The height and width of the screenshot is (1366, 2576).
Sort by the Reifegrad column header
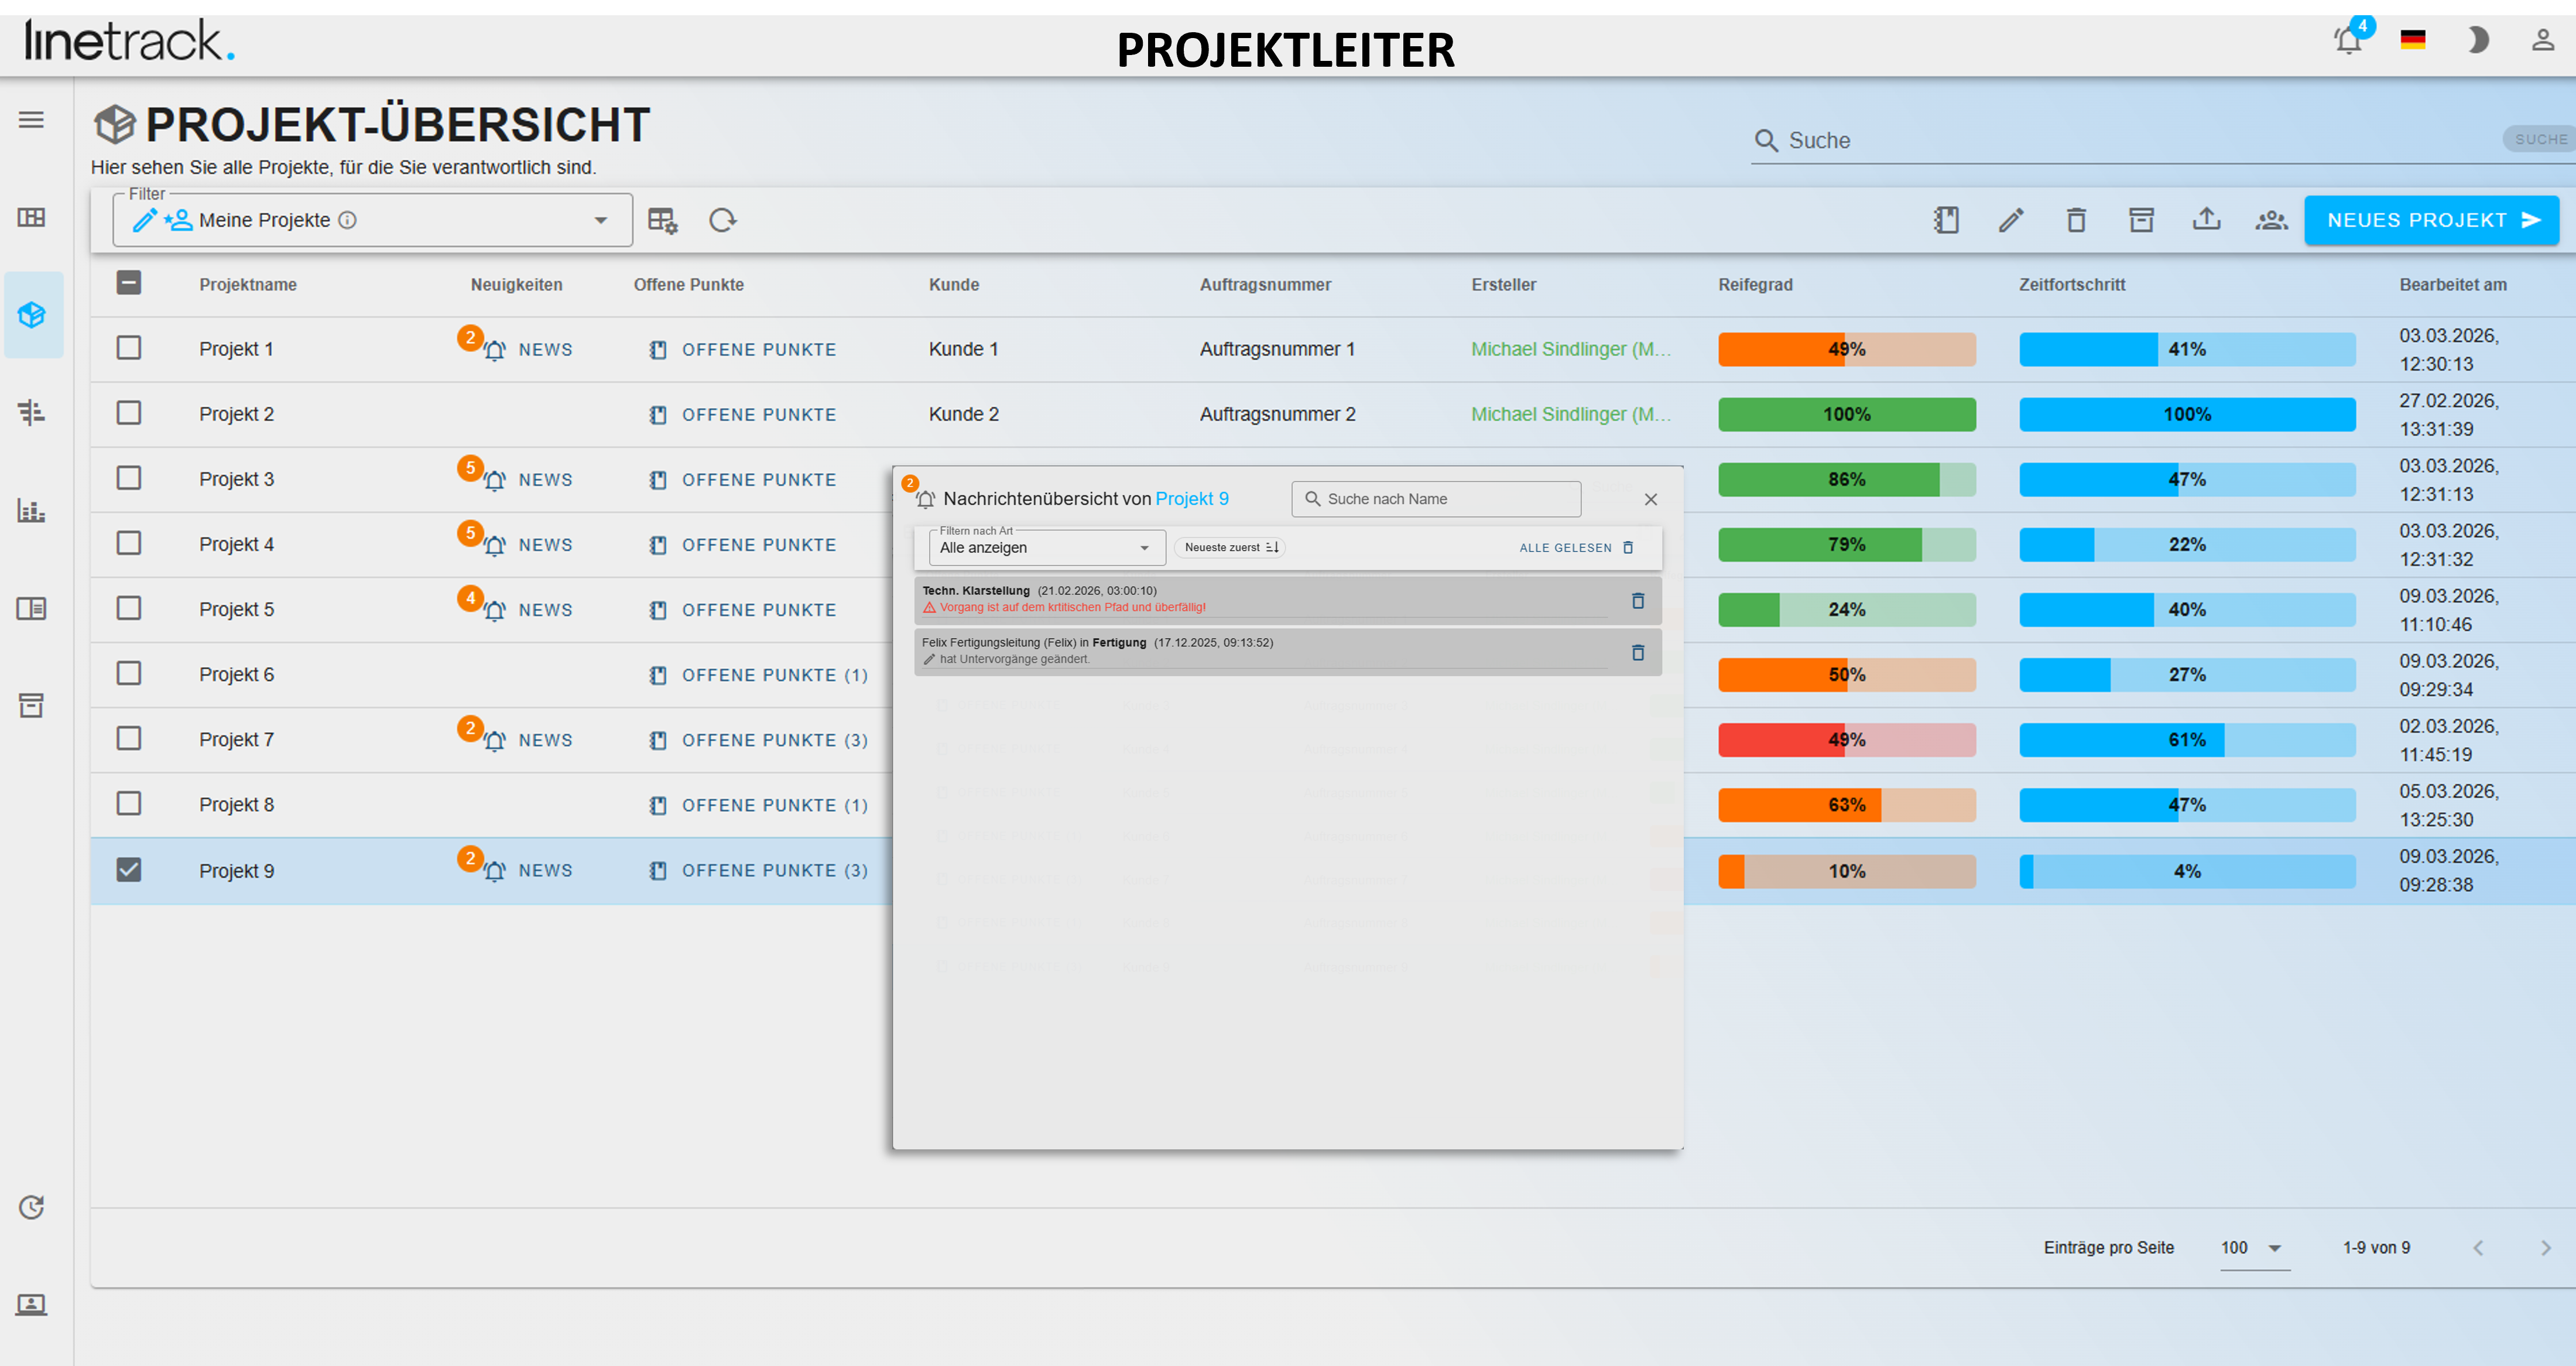click(1755, 285)
